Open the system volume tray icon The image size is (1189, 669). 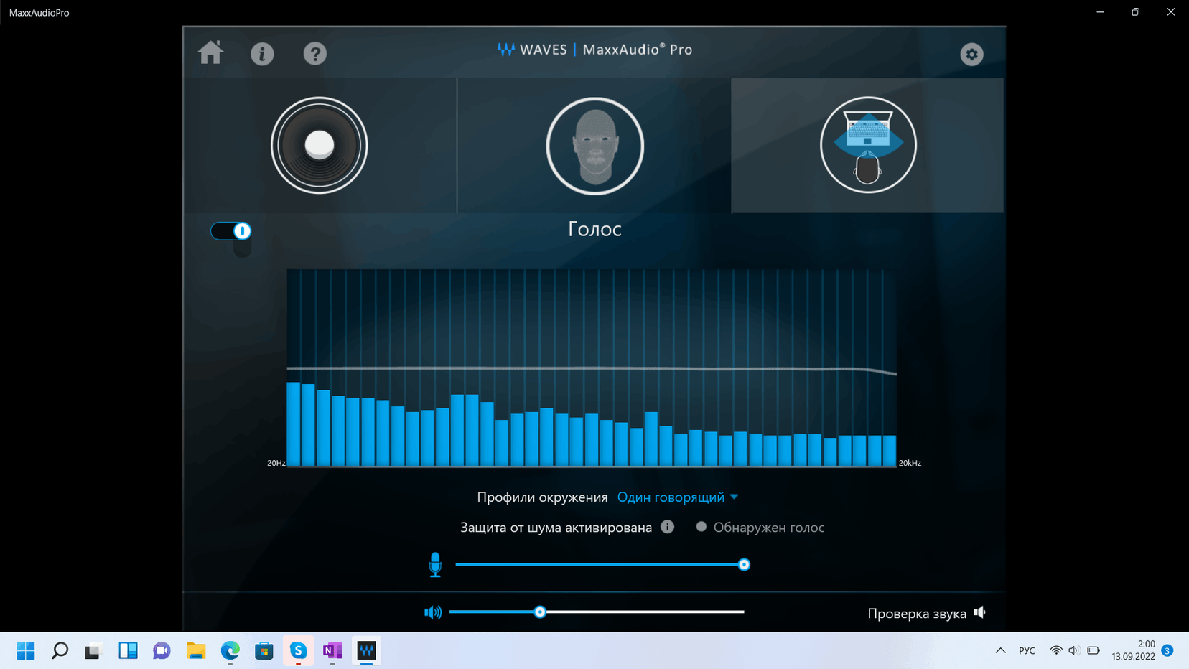1074,651
